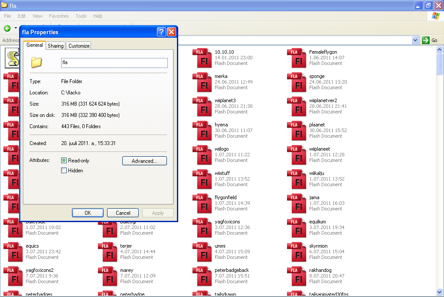Click the What's This help button in Properties

[x=161, y=32]
